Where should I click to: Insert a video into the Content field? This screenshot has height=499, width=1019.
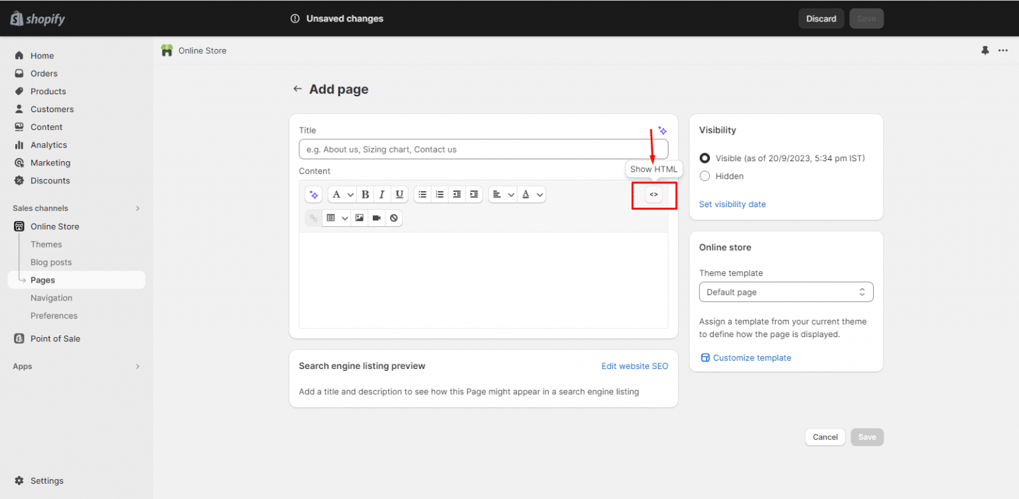pos(376,218)
